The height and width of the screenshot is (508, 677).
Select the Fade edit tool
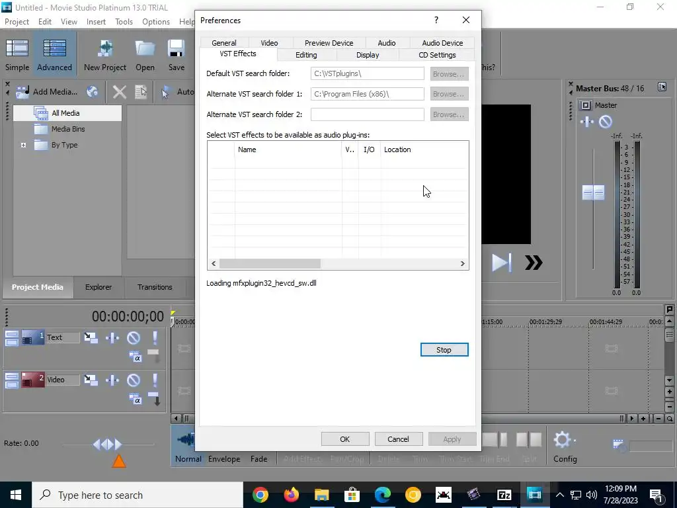coord(259,459)
